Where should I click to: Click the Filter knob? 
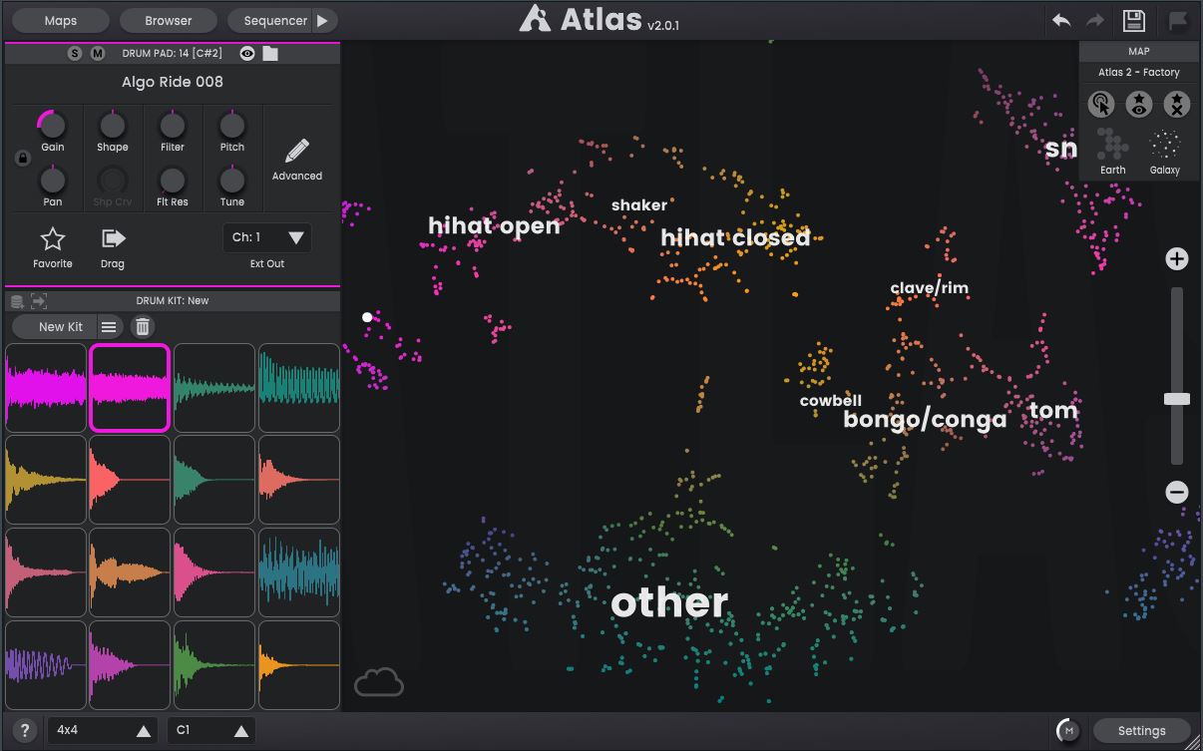(173, 126)
